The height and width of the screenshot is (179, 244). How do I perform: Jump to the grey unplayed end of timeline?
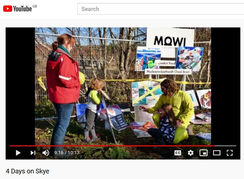tap(225, 146)
